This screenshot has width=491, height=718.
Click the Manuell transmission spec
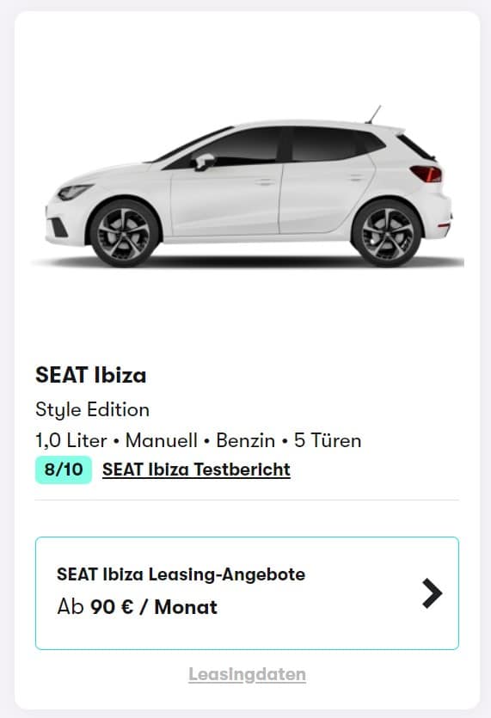tap(161, 440)
